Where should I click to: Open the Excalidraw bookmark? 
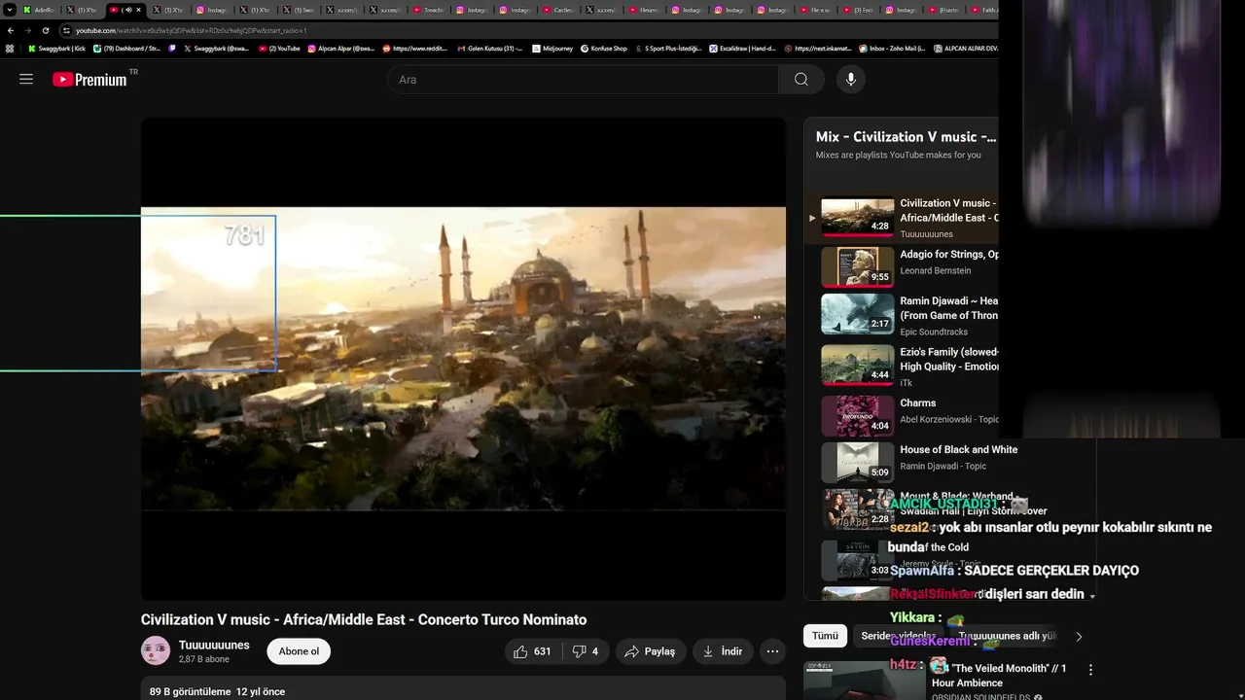point(742,48)
